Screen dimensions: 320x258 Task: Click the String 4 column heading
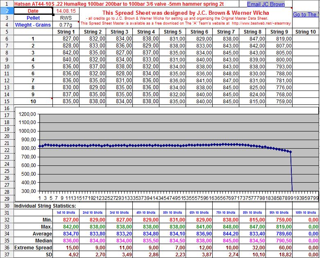coord(146,32)
